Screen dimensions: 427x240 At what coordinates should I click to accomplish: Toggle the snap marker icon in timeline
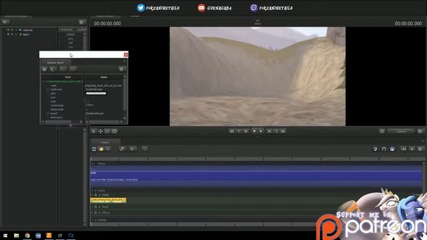pyautogui.click(x=376, y=149)
